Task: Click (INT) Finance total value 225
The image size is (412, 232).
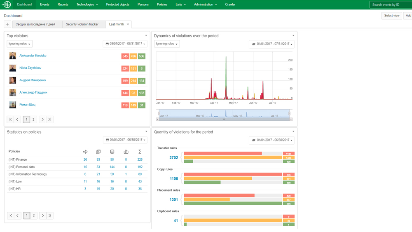Action: click(x=140, y=159)
